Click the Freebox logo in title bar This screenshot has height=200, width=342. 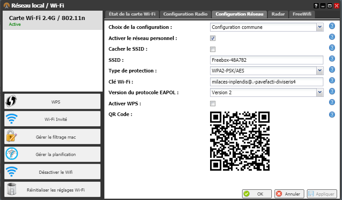pyautogui.click(x=7, y=5)
